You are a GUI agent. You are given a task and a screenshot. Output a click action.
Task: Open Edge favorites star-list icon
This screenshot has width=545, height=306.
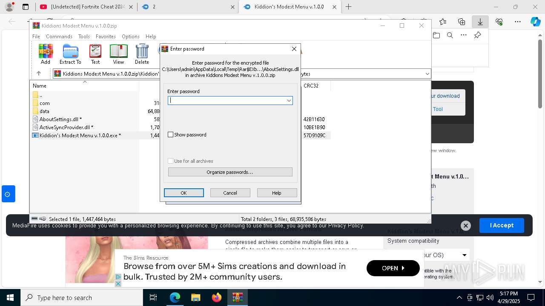click(x=443, y=22)
